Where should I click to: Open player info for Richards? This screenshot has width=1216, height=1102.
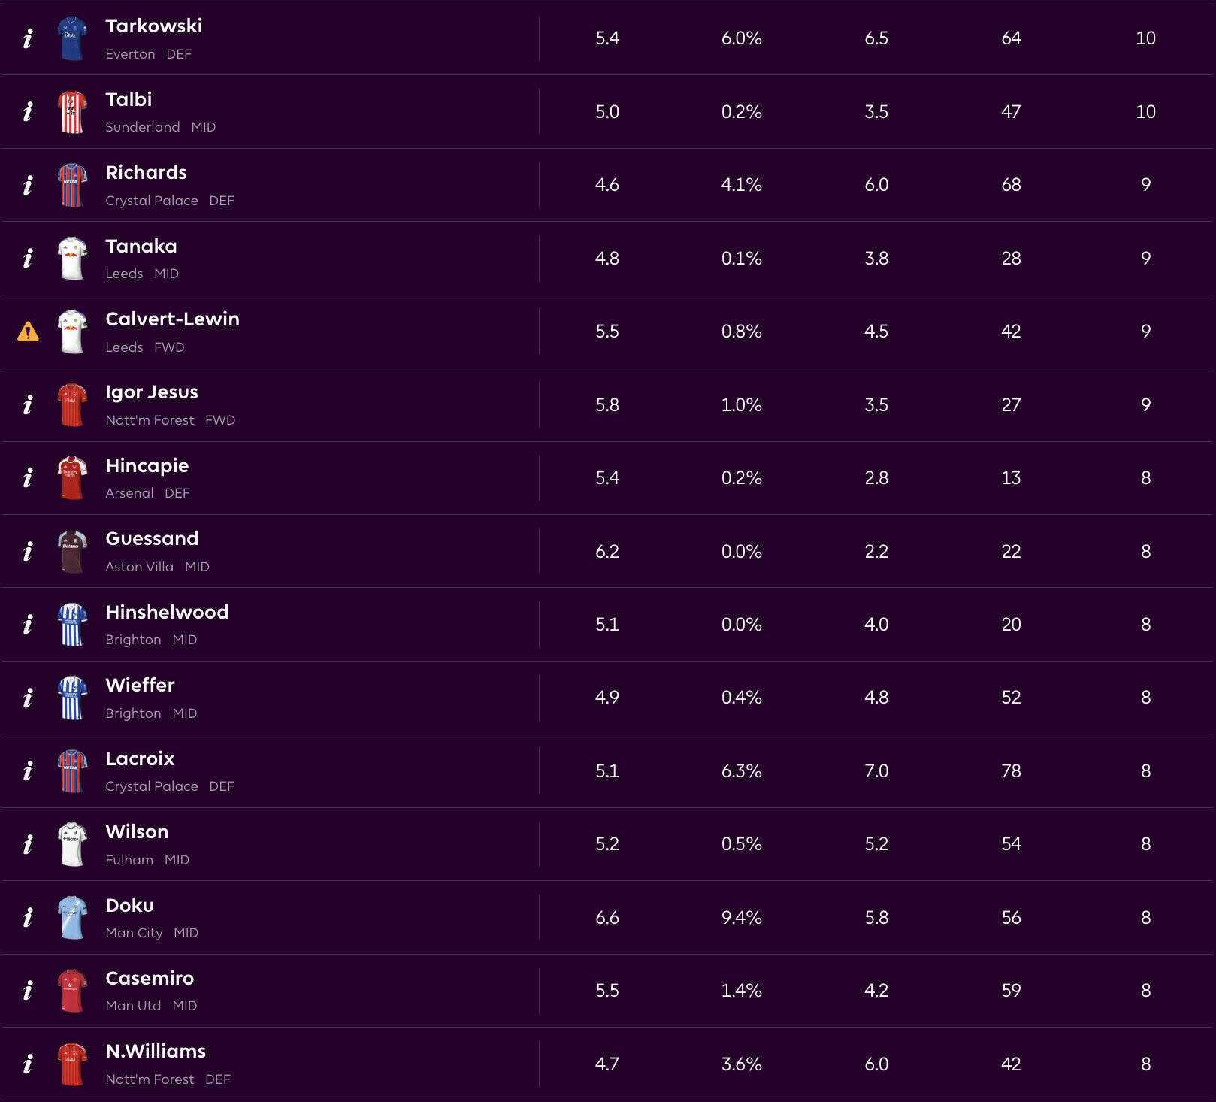click(x=28, y=185)
